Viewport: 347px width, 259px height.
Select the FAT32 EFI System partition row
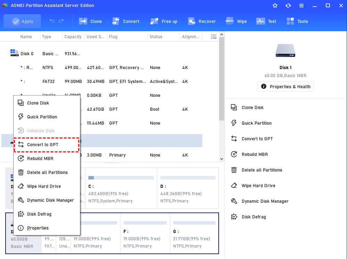[102, 82]
